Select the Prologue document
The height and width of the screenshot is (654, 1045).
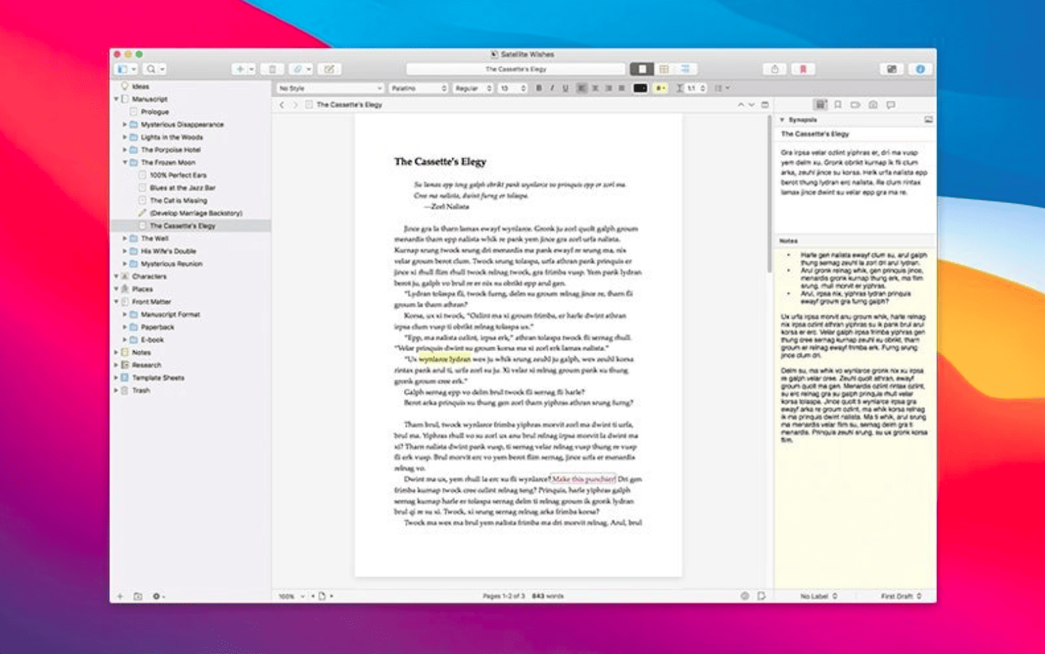(x=155, y=112)
